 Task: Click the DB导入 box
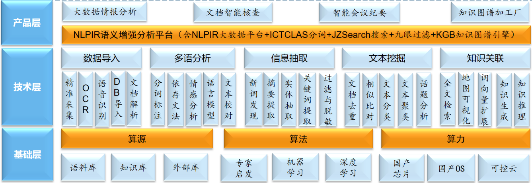pyautogui.click(x=118, y=99)
